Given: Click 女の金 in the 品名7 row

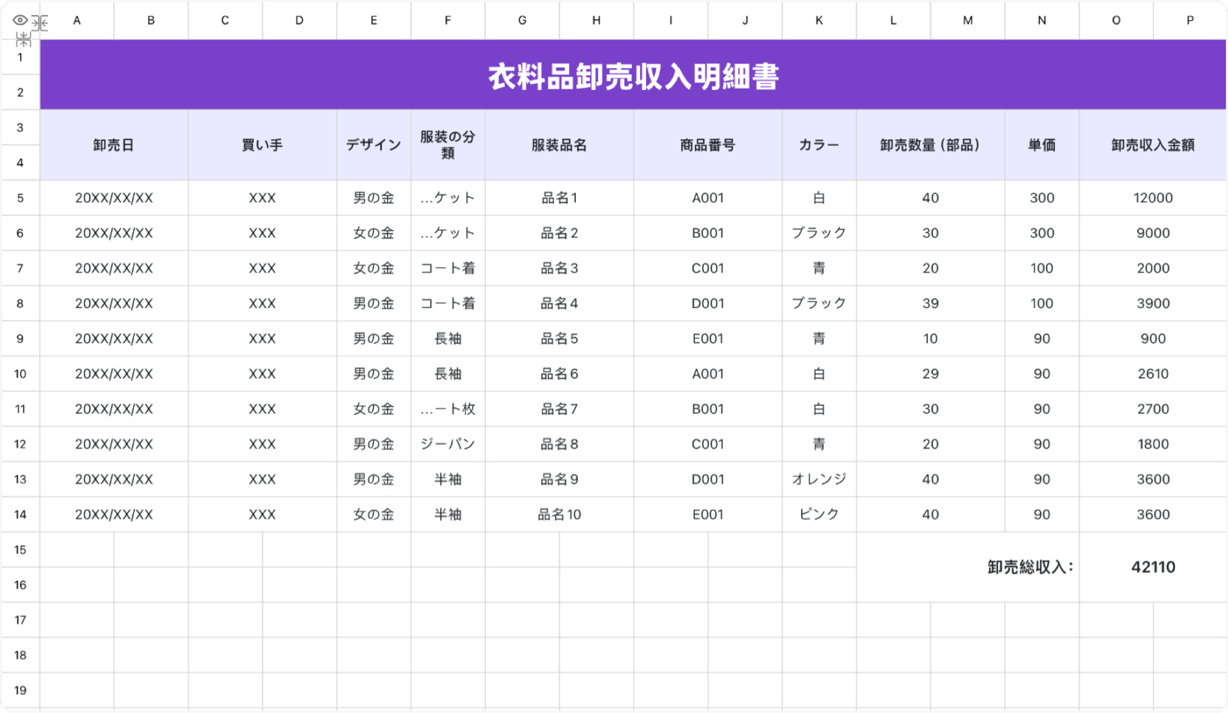Looking at the screenshot, I should click(x=374, y=409).
